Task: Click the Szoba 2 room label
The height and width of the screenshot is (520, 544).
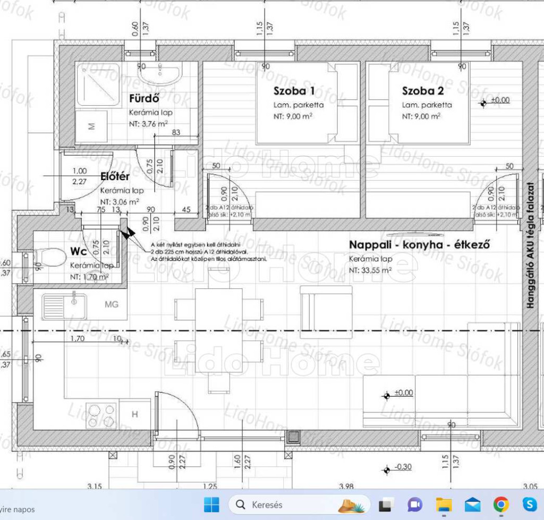Action: pyautogui.click(x=422, y=90)
